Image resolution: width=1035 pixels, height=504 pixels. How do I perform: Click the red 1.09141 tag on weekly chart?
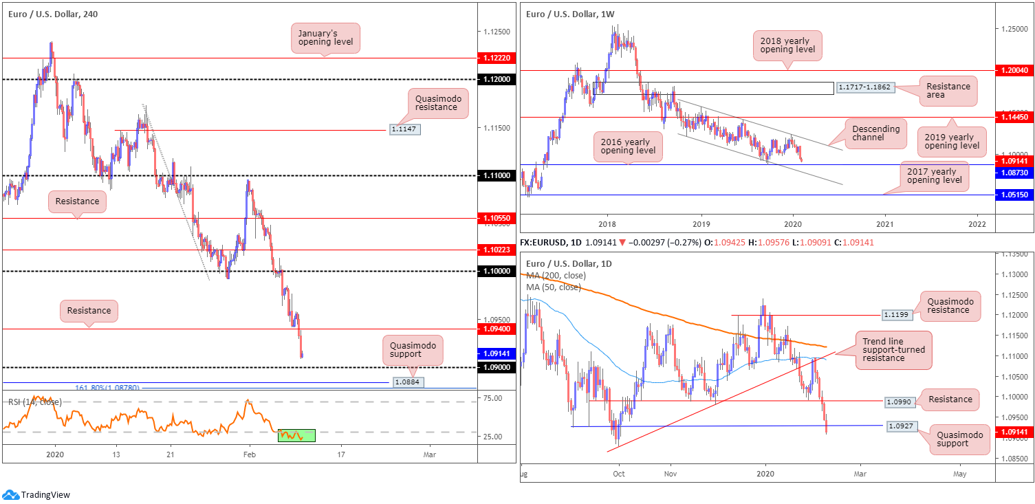pyautogui.click(x=1014, y=160)
